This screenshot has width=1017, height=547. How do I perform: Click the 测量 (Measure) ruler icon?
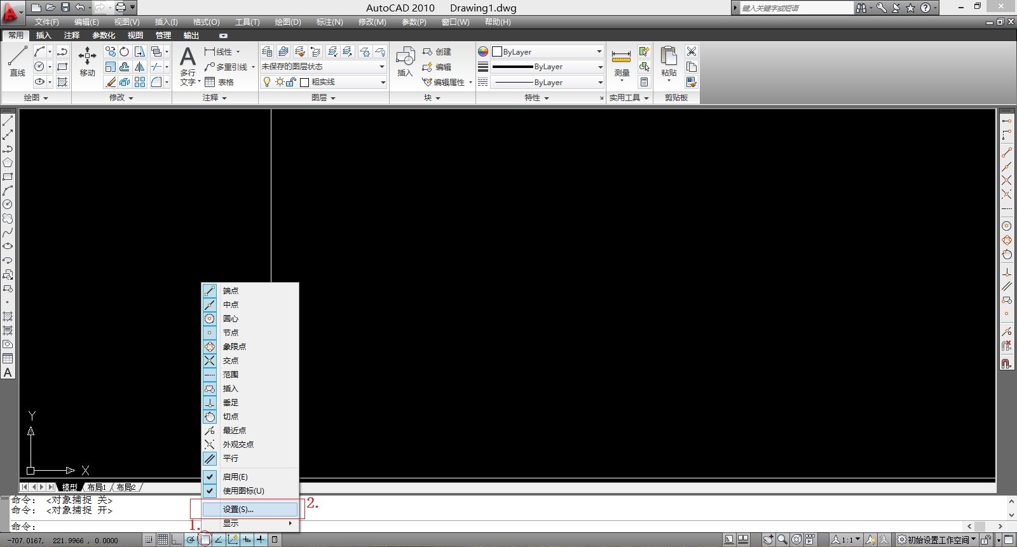[x=621, y=61]
